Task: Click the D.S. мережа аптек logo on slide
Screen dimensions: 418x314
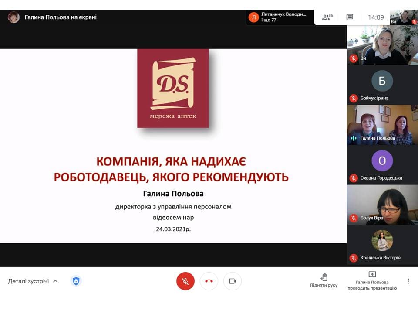Action: pyautogui.click(x=173, y=88)
